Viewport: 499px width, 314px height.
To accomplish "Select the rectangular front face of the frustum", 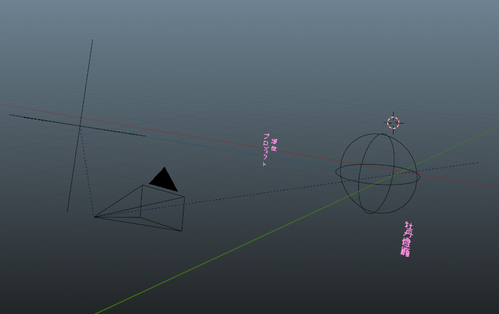I will pyautogui.click(x=183, y=214).
